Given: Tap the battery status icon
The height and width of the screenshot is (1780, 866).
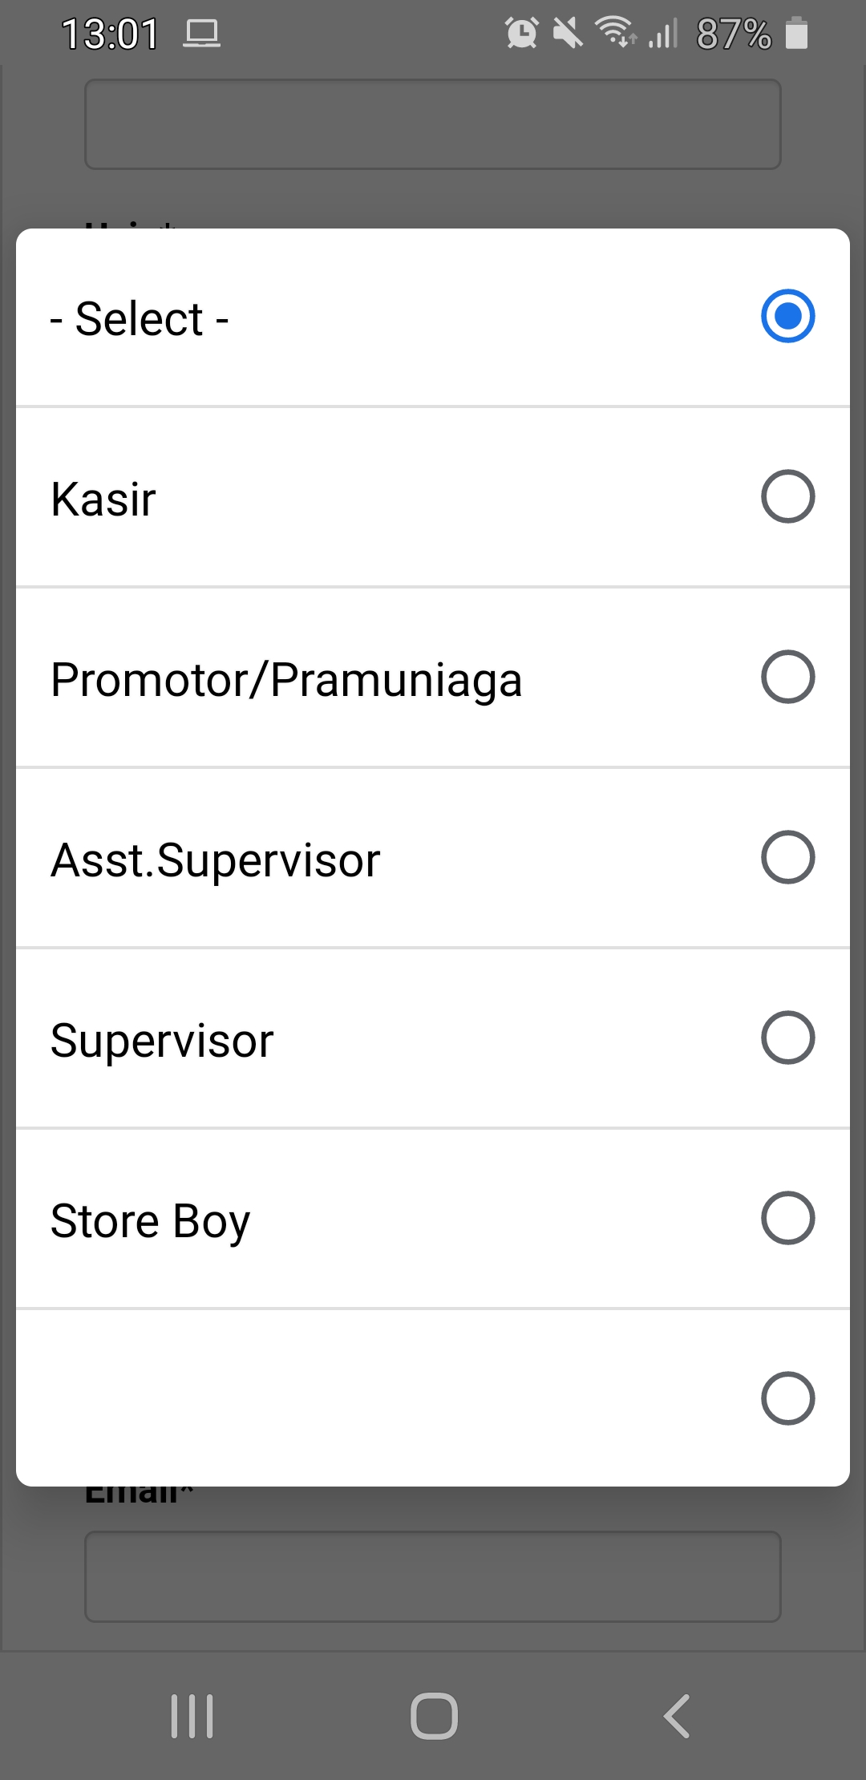Looking at the screenshot, I should coord(796,34).
